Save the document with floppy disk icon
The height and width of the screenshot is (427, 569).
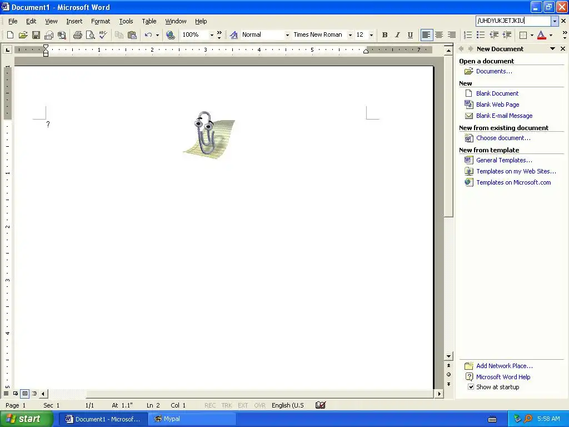pos(36,35)
